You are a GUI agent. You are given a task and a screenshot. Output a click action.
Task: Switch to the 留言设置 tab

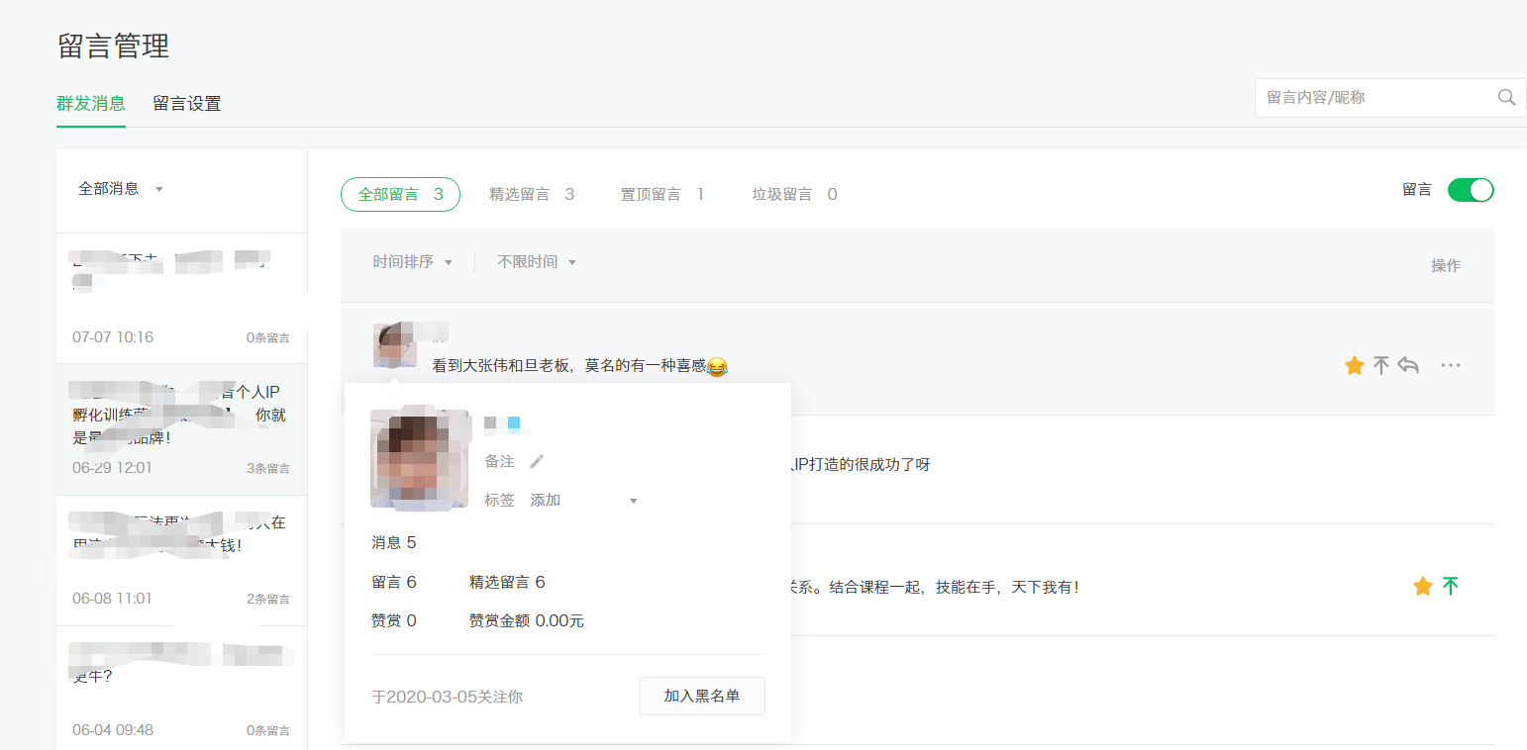click(x=187, y=103)
